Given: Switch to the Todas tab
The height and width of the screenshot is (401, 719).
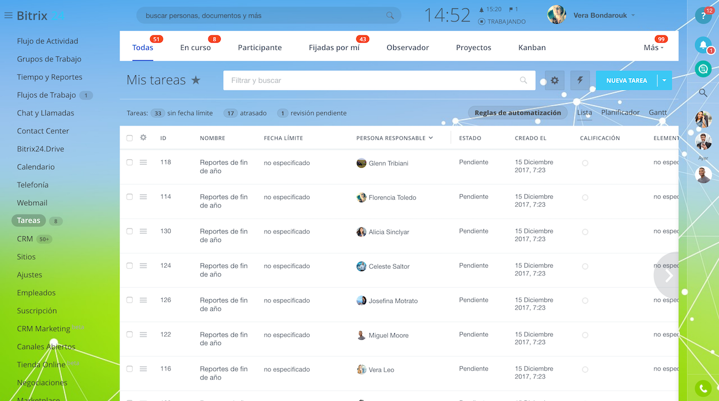Looking at the screenshot, I should point(143,48).
